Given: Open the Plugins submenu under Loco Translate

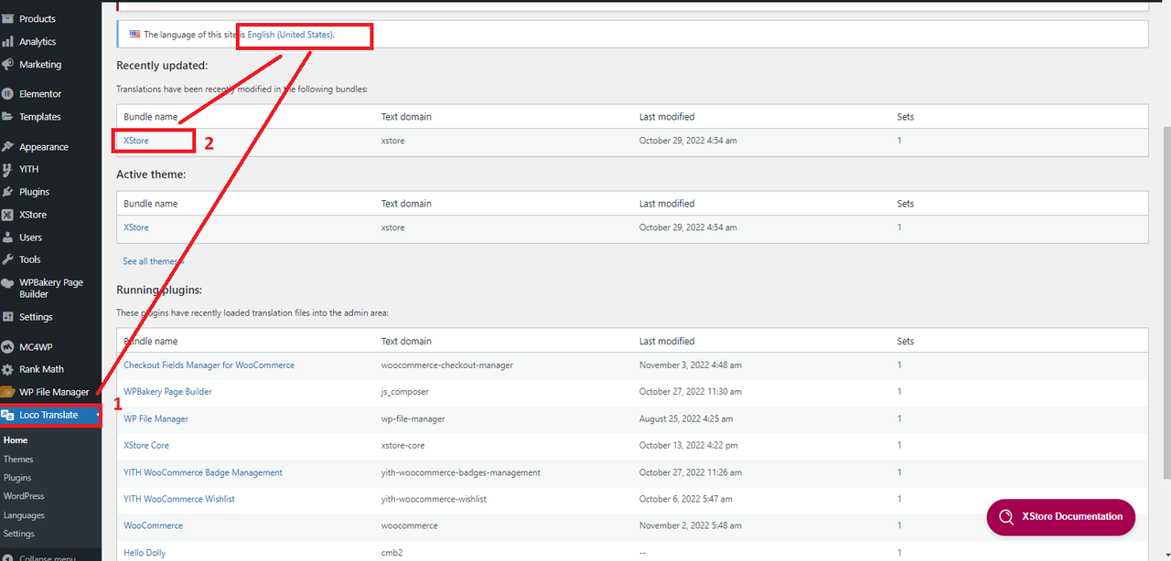Looking at the screenshot, I should 17,478.
